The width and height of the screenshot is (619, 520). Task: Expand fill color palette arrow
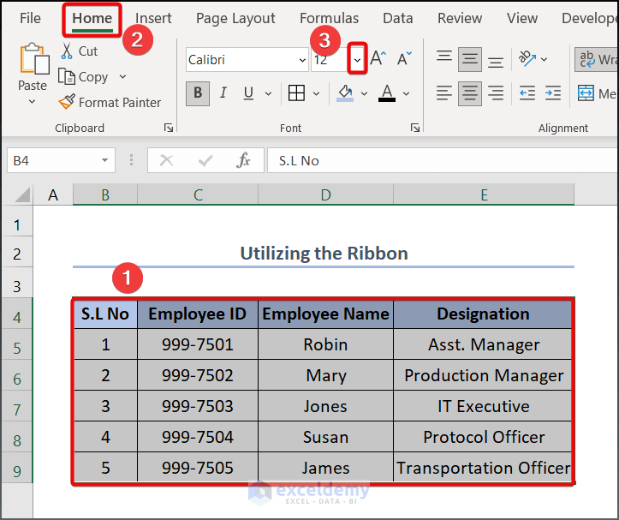point(364,93)
